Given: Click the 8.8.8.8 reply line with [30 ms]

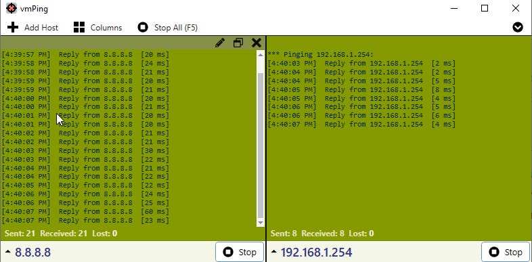Looking at the screenshot, I should [x=85, y=150].
